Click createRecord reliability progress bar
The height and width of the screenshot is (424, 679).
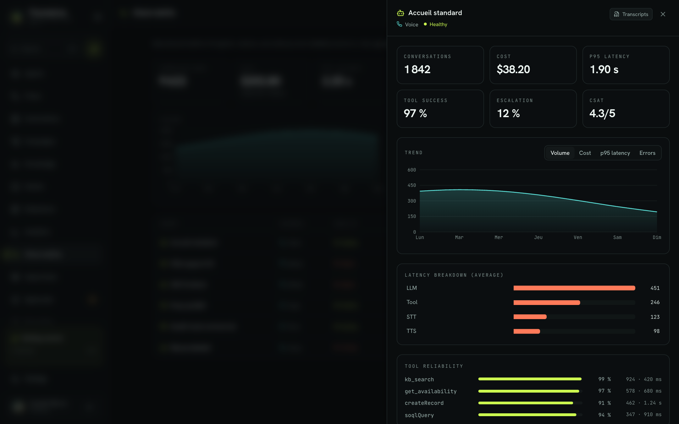(x=530, y=403)
